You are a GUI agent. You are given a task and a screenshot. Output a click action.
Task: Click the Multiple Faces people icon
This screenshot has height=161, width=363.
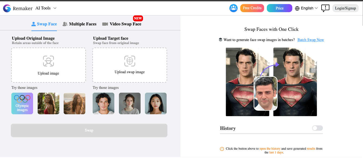[x=65, y=24]
